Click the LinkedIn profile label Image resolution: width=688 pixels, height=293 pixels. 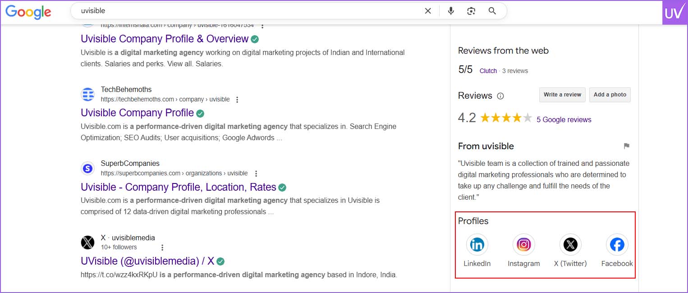(x=477, y=264)
